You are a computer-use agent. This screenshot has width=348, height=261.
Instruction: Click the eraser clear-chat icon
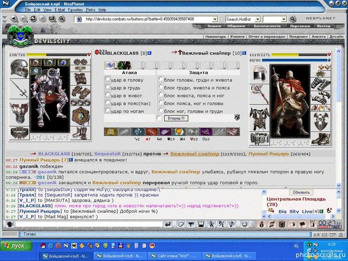pyautogui.click(x=180, y=224)
